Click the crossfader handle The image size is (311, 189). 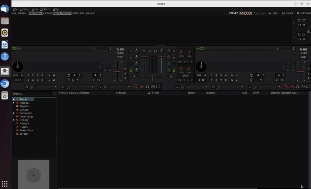pyautogui.click(x=153, y=78)
